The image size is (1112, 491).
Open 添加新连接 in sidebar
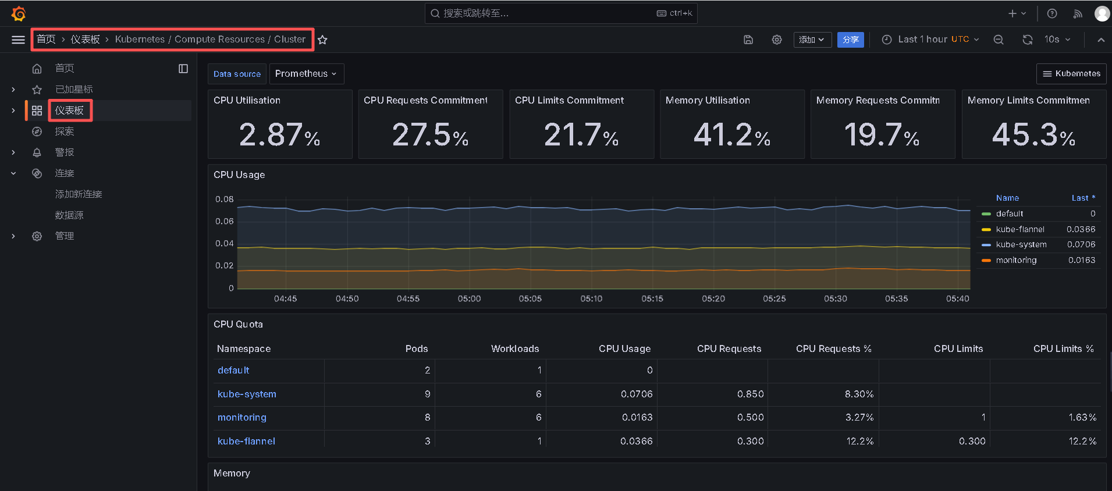click(x=79, y=194)
